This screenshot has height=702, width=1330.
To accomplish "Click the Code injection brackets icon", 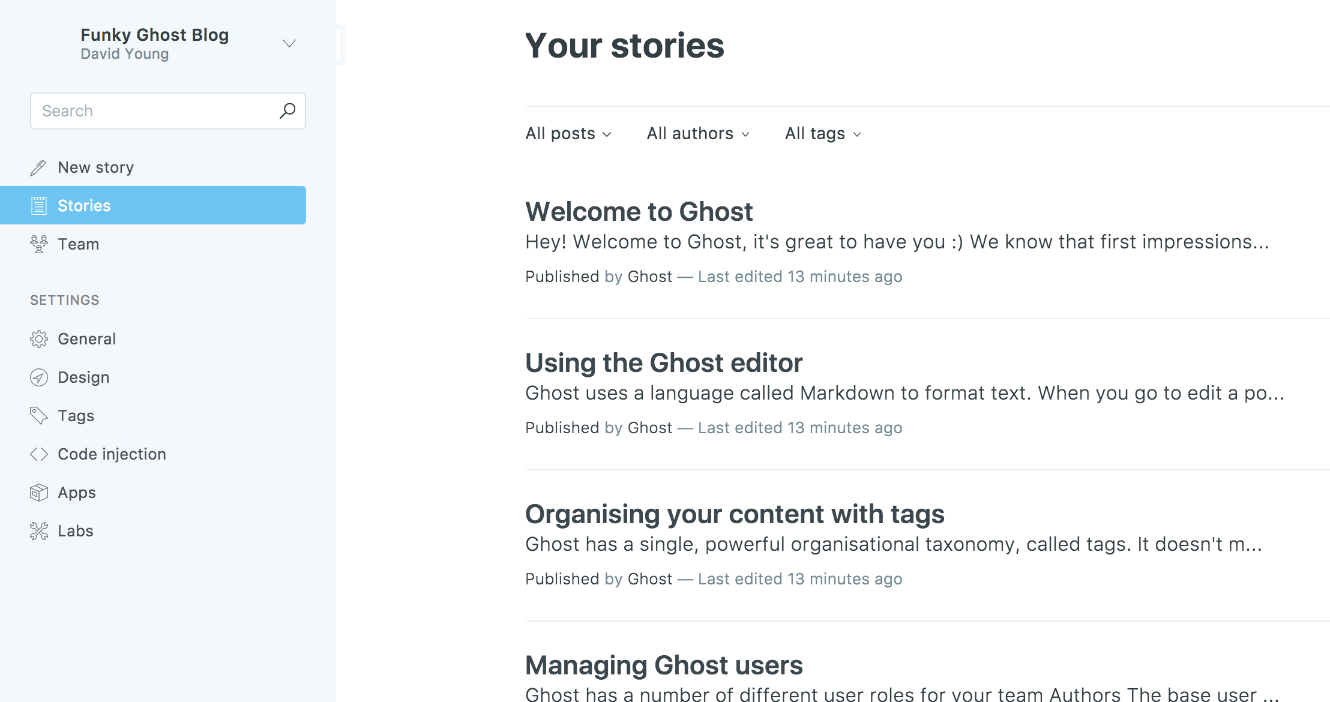I will click(39, 454).
